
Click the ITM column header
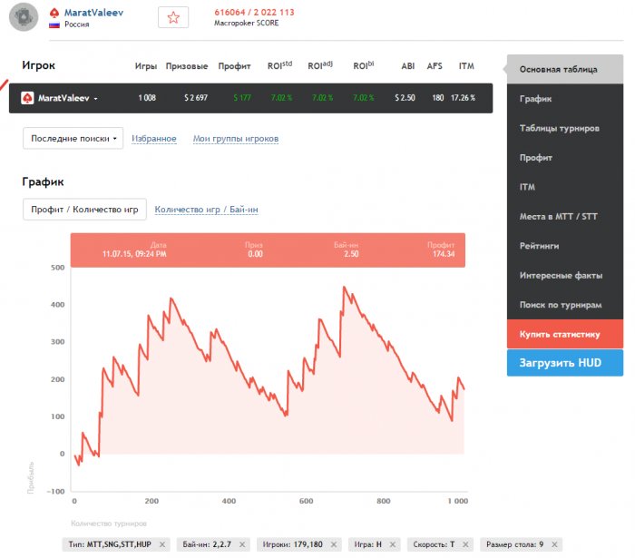[466, 66]
